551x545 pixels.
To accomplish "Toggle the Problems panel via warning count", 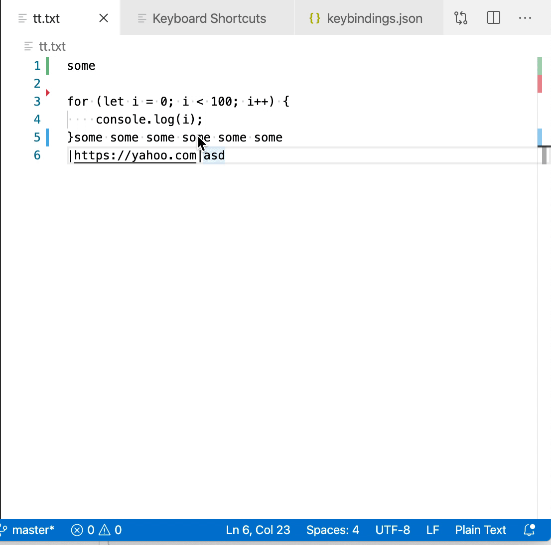I will 108,530.
